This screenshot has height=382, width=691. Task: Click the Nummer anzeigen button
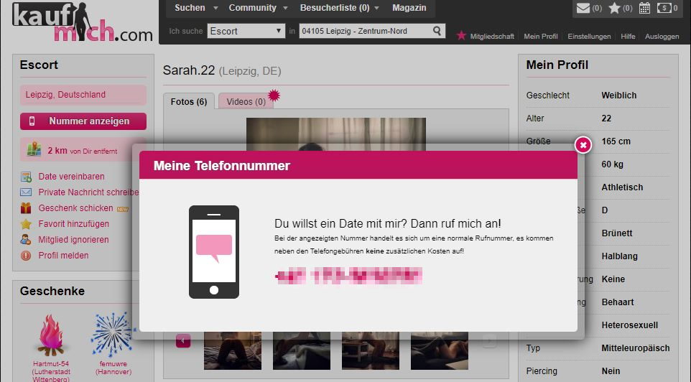click(83, 121)
